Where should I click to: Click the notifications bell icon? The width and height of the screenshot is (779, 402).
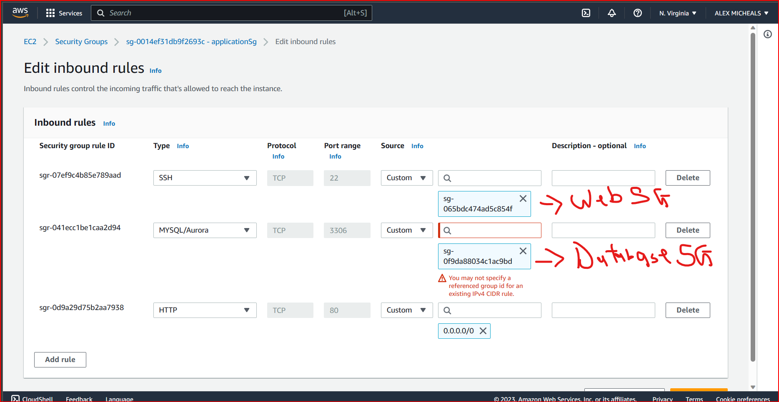point(611,13)
